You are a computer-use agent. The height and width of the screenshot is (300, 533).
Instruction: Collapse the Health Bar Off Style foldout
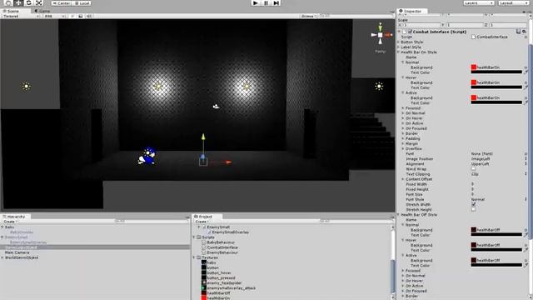[399, 215]
